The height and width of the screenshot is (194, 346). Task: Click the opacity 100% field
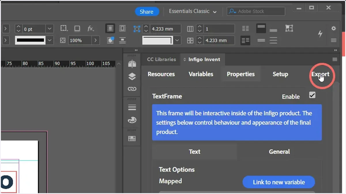point(80,41)
